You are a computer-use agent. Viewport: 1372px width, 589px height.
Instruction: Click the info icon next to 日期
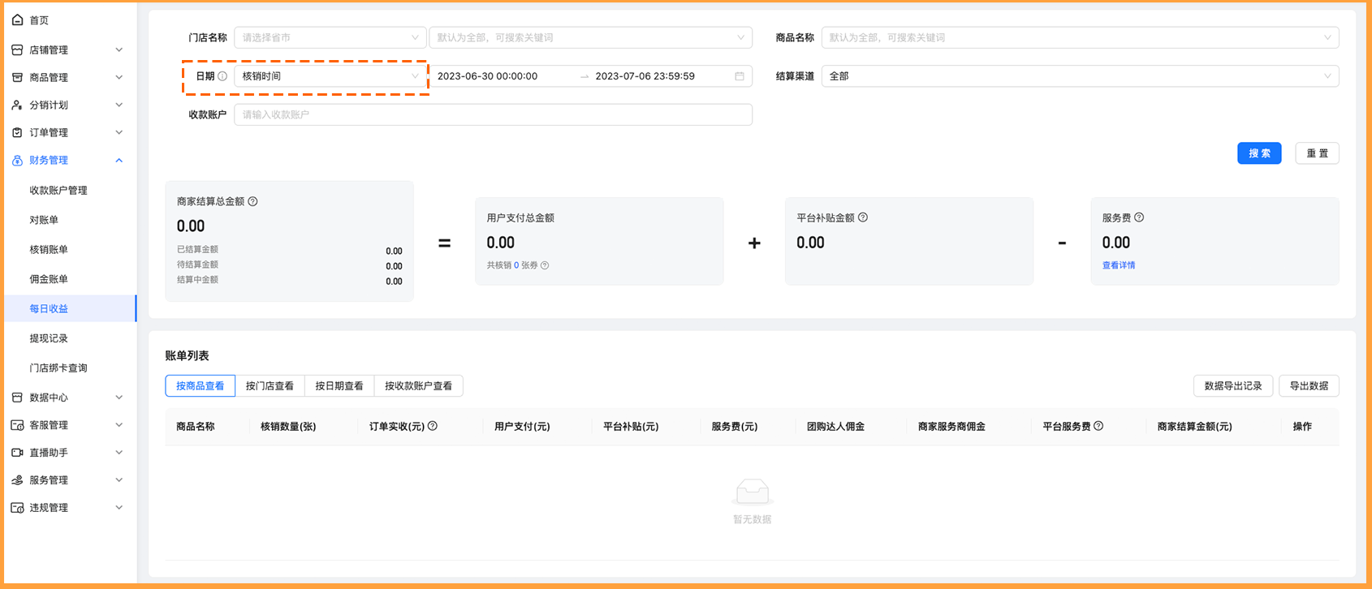tap(222, 76)
